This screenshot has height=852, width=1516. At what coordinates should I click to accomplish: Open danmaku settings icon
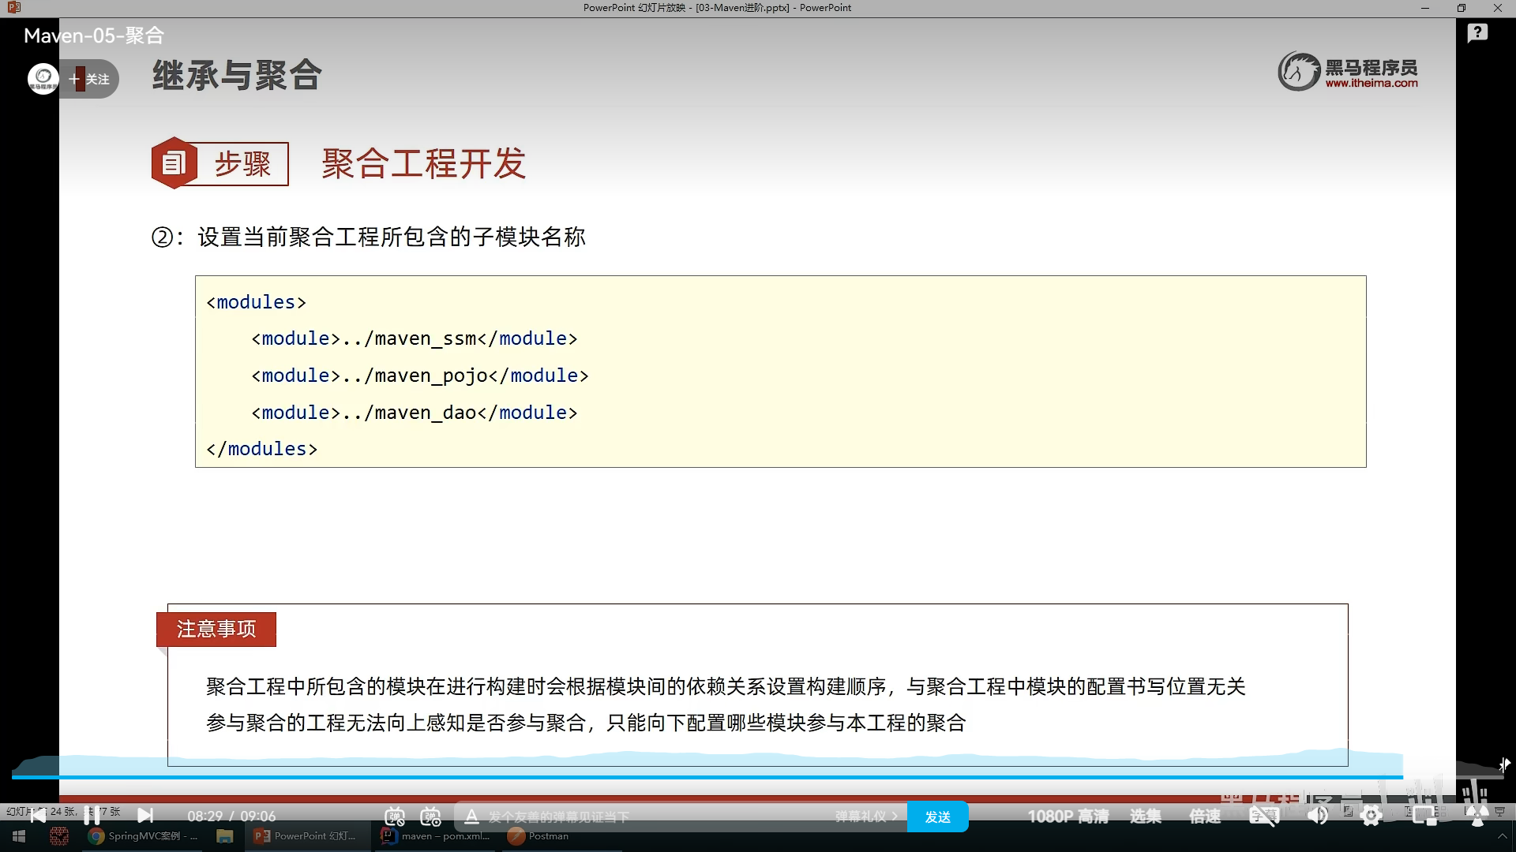tap(430, 816)
